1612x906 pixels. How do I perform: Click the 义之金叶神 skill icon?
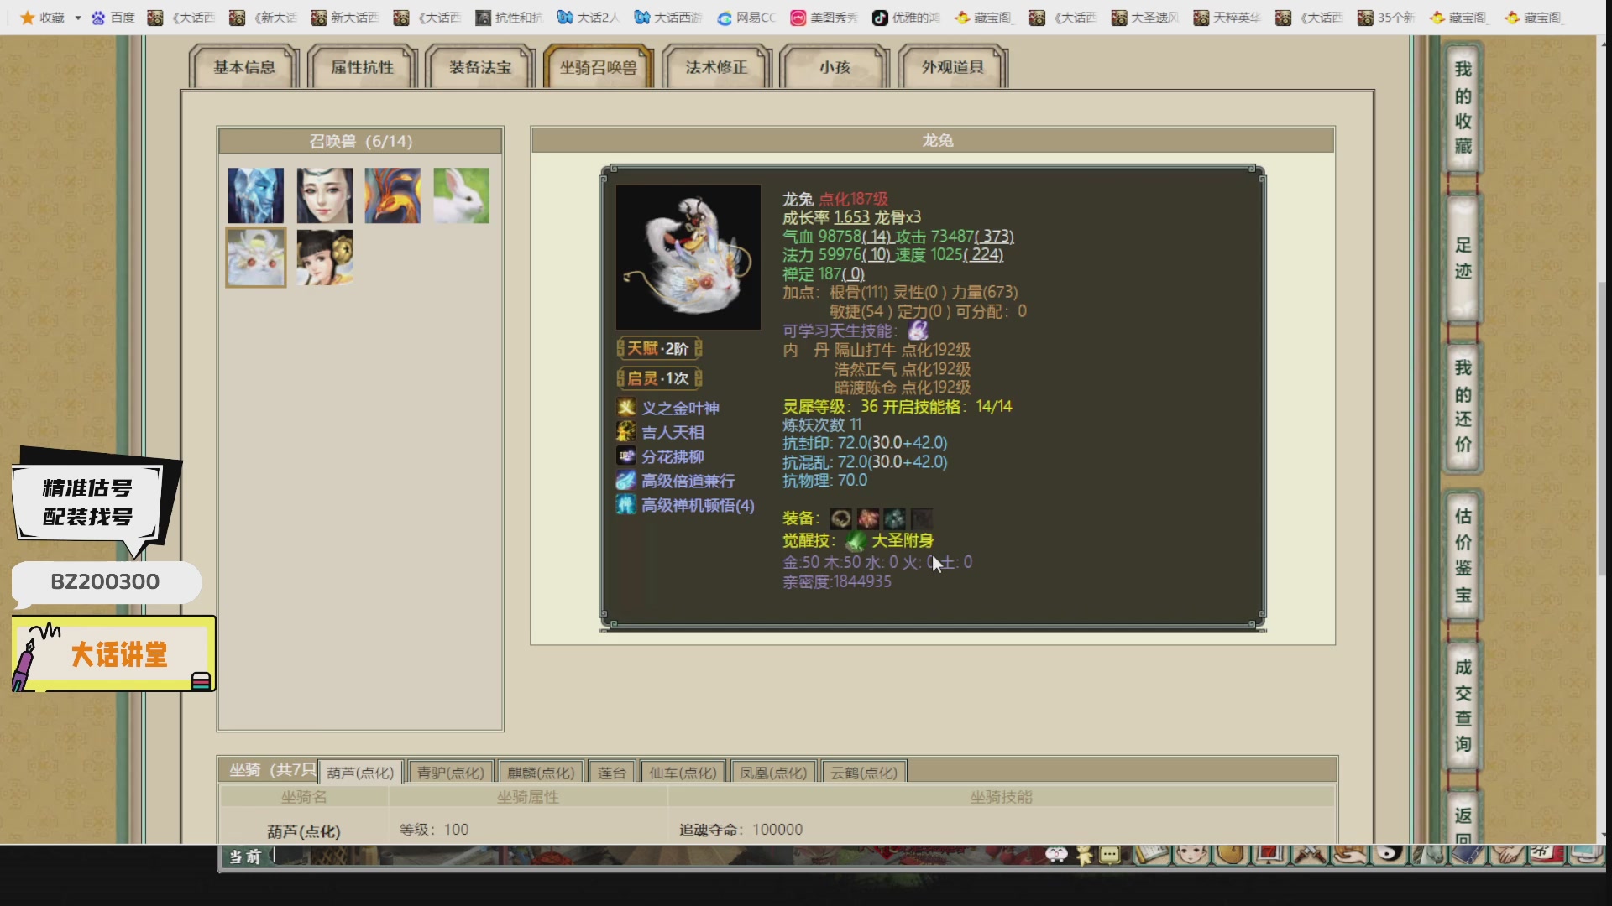tap(626, 408)
